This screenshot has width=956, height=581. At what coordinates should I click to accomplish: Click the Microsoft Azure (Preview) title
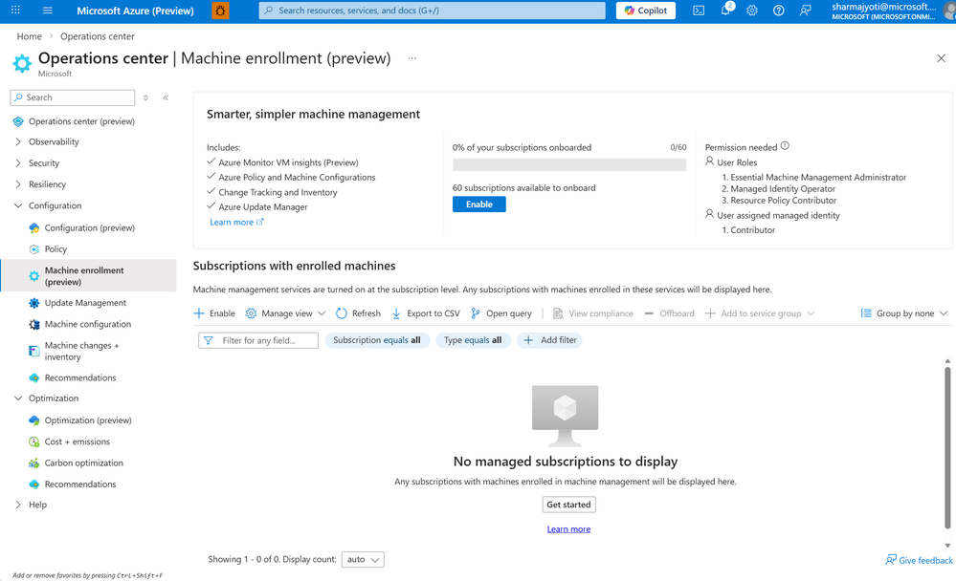click(x=135, y=11)
